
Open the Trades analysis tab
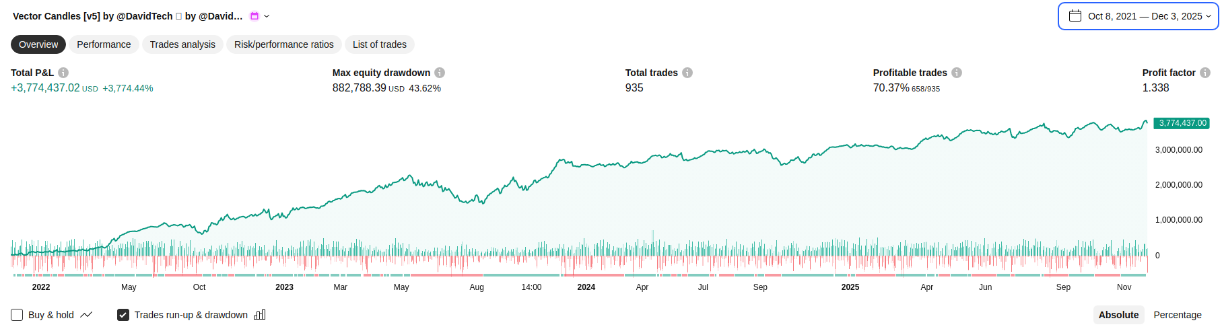coord(182,44)
